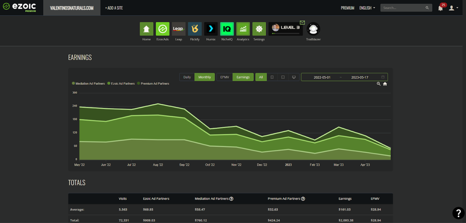Screen dimensions: 466x223
Task: Click the Trailblazer astronaut badge
Action: click(313, 29)
